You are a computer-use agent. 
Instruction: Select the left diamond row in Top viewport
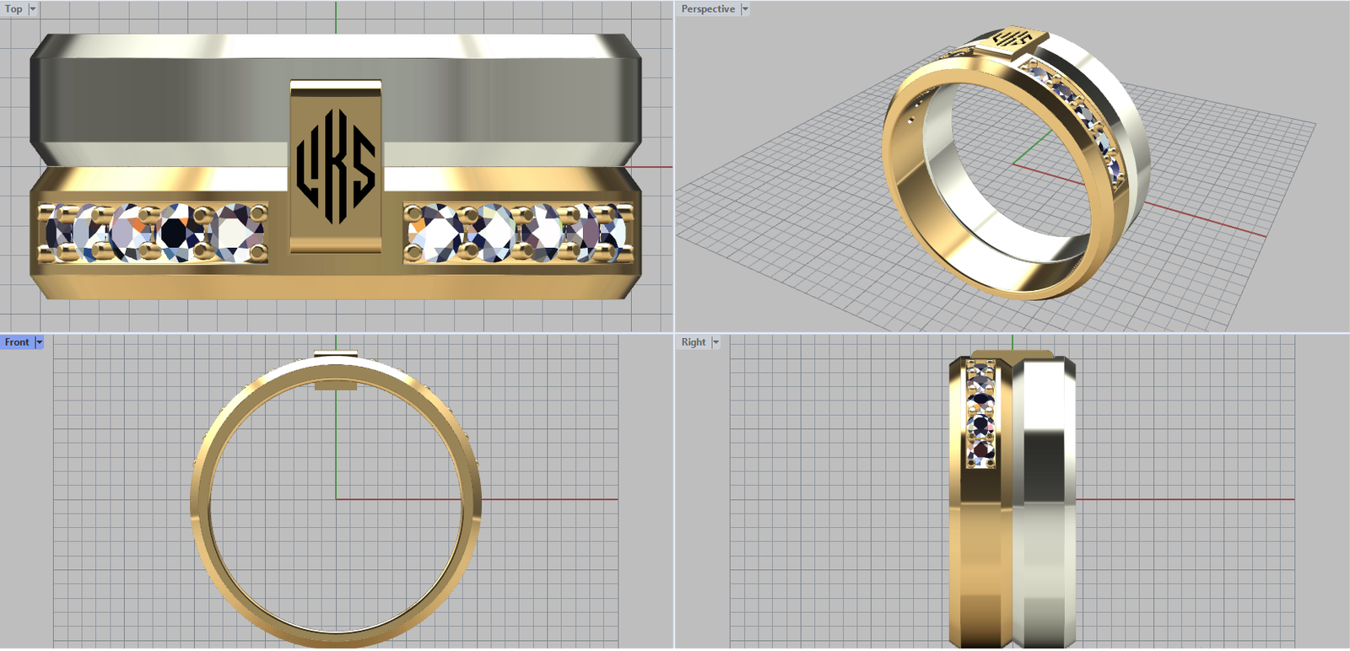point(154,232)
